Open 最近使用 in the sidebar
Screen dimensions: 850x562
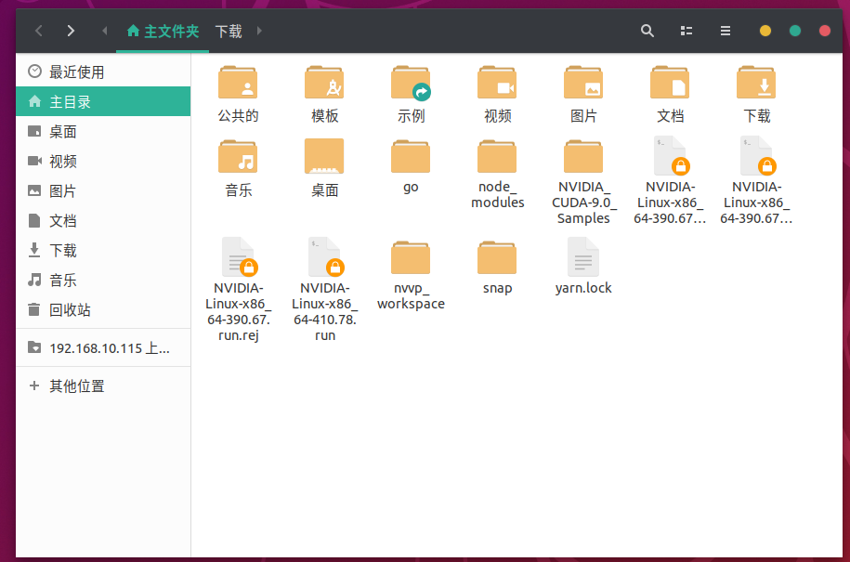click(x=103, y=72)
